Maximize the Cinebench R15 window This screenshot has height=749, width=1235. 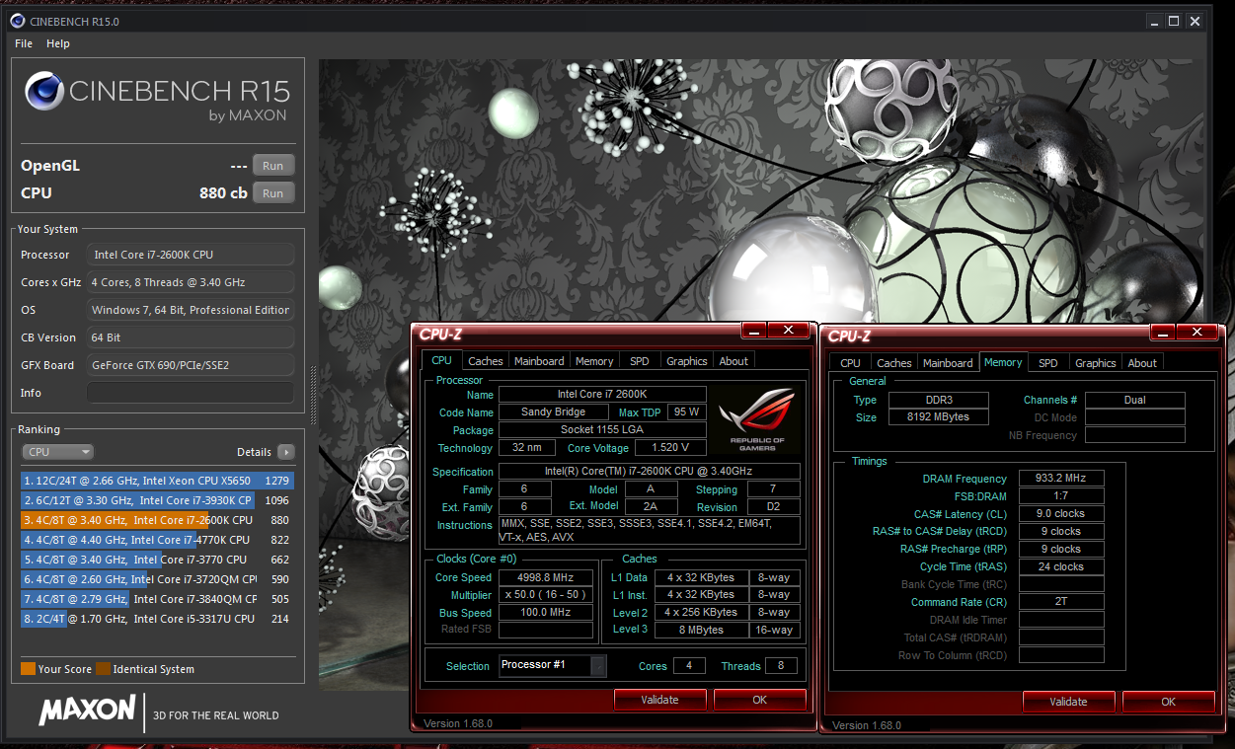tap(1174, 21)
